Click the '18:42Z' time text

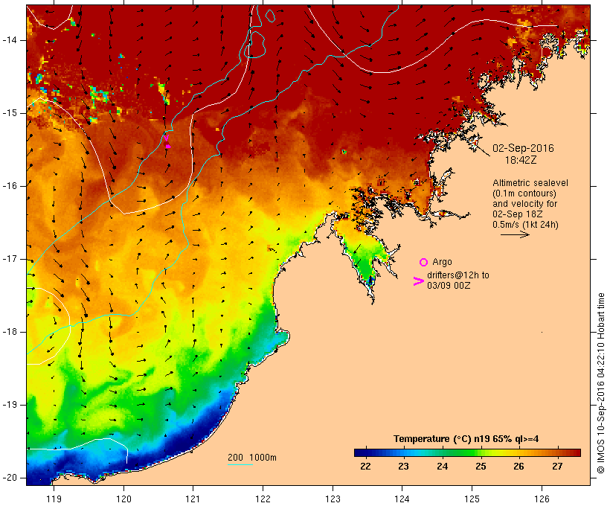pos(521,160)
